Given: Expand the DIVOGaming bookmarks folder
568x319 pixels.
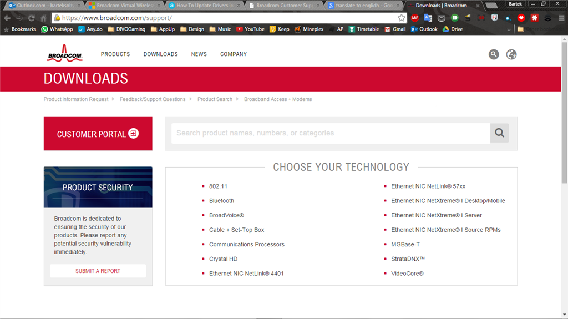Looking at the screenshot, I should click(126, 29).
